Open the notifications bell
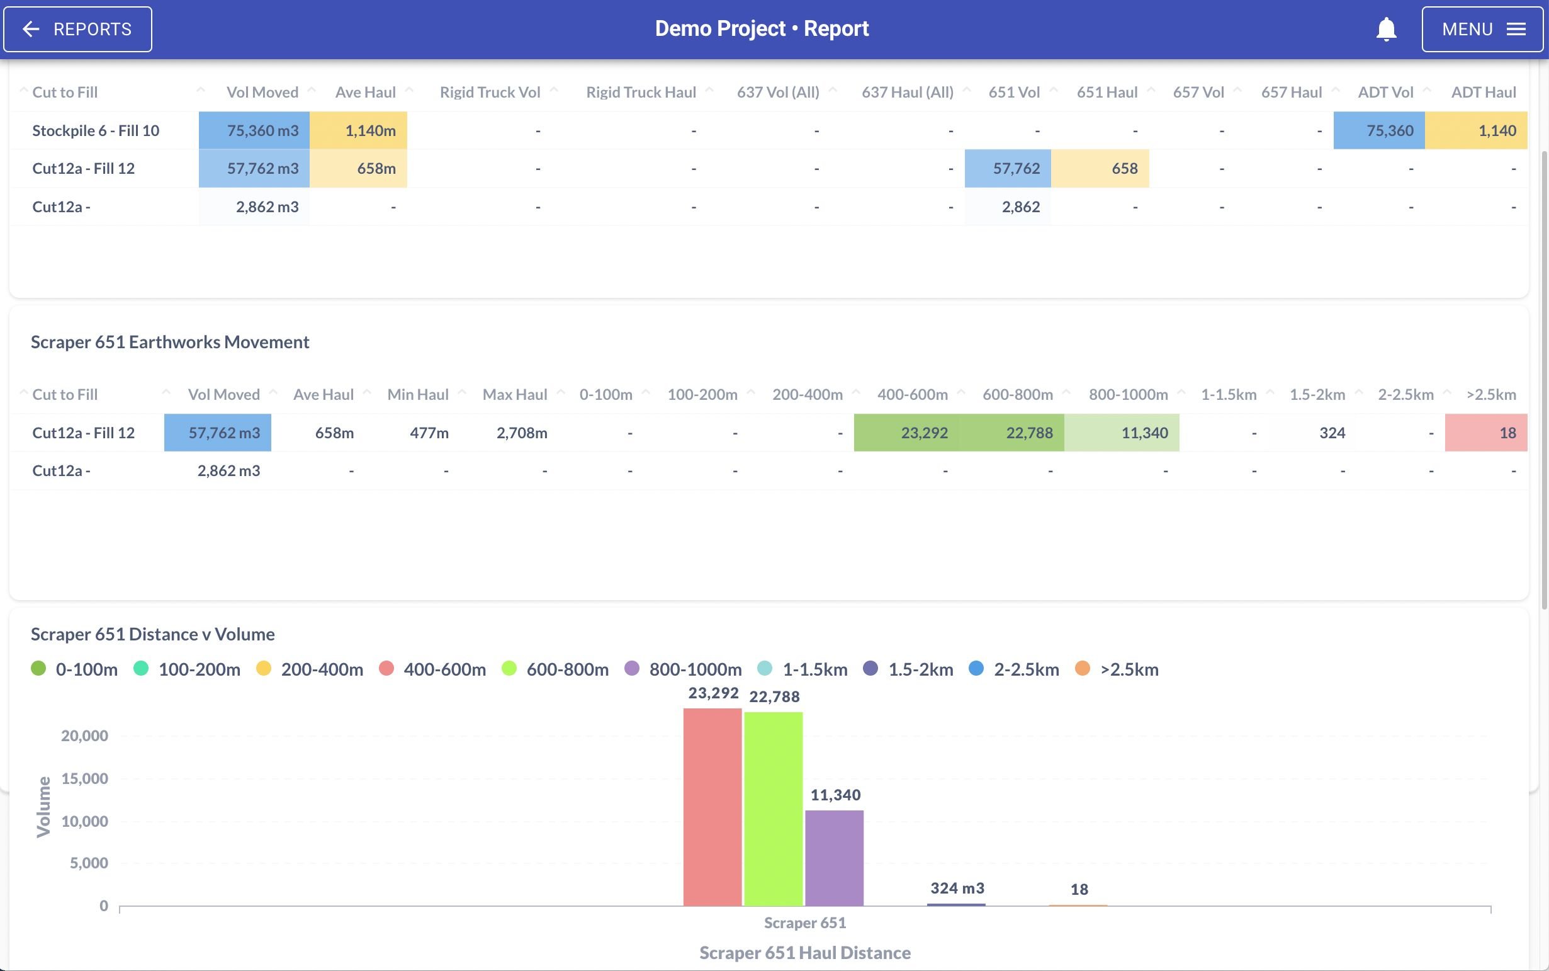1549x971 pixels. pyautogui.click(x=1386, y=29)
